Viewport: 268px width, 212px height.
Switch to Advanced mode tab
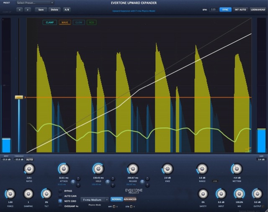pos(130,199)
